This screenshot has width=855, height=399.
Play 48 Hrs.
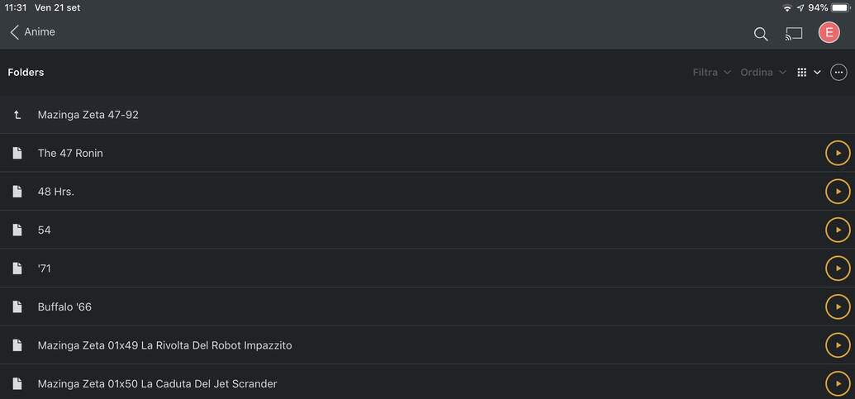click(838, 192)
